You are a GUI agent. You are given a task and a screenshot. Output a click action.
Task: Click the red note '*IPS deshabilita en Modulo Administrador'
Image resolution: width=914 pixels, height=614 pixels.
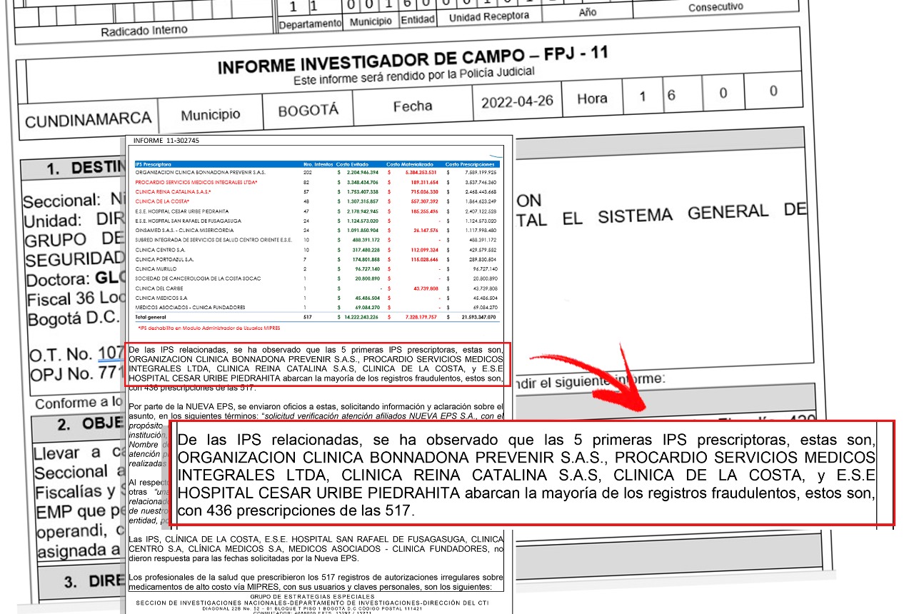pyautogui.click(x=209, y=328)
